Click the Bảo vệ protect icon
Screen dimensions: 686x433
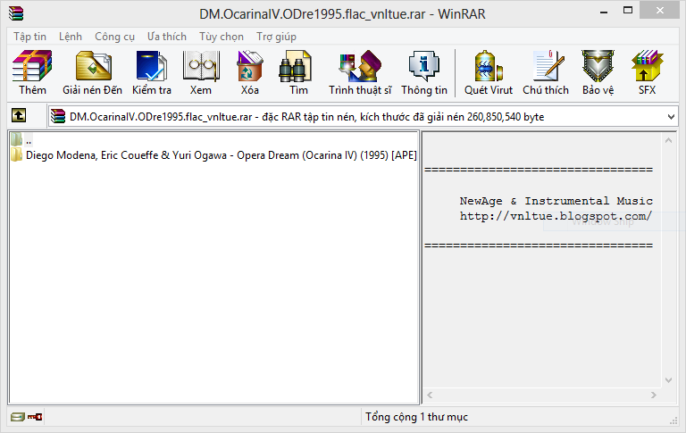pos(598,72)
